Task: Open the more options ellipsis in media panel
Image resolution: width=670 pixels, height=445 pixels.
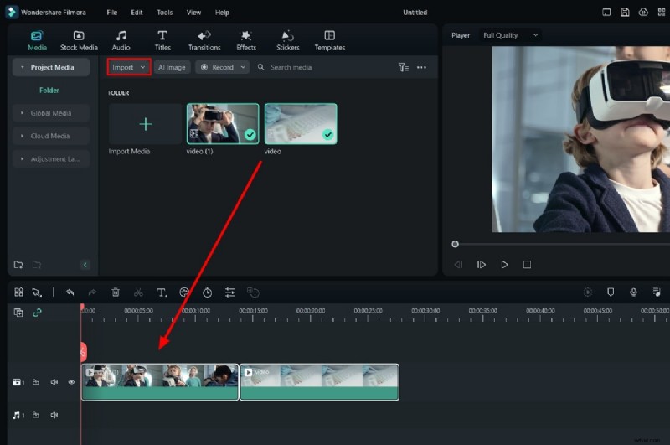Action: tap(421, 67)
